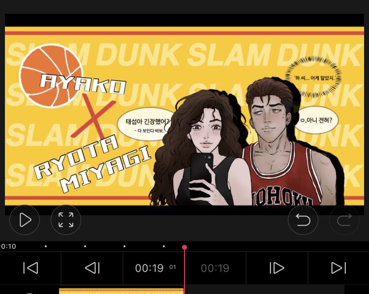Select the yellow video clip in the timeline

pos(121,291)
